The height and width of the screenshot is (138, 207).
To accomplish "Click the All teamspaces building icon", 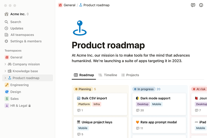I will (6, 35).
